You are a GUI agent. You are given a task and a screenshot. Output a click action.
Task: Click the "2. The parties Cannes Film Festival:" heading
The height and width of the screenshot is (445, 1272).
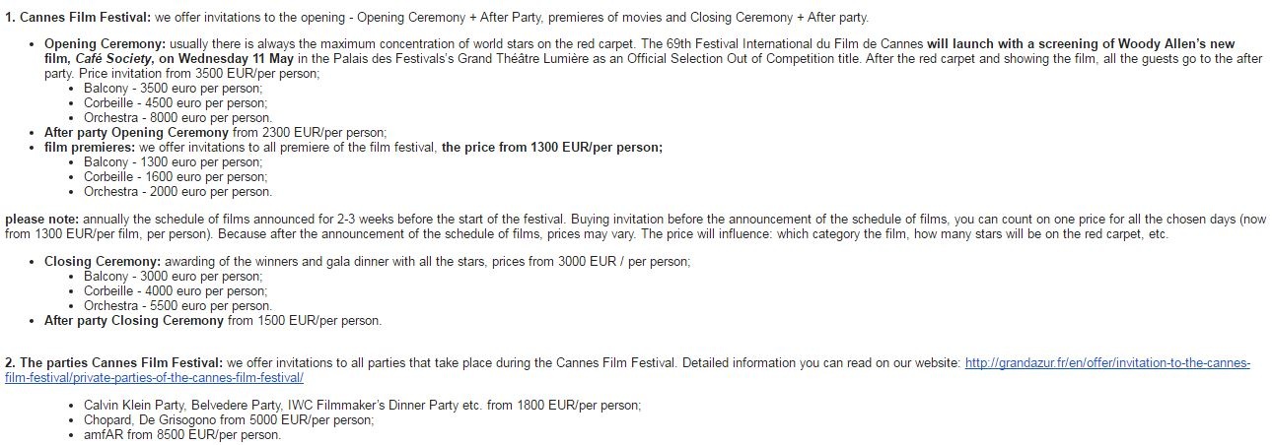pyautogui.click(x=114, y=363)
